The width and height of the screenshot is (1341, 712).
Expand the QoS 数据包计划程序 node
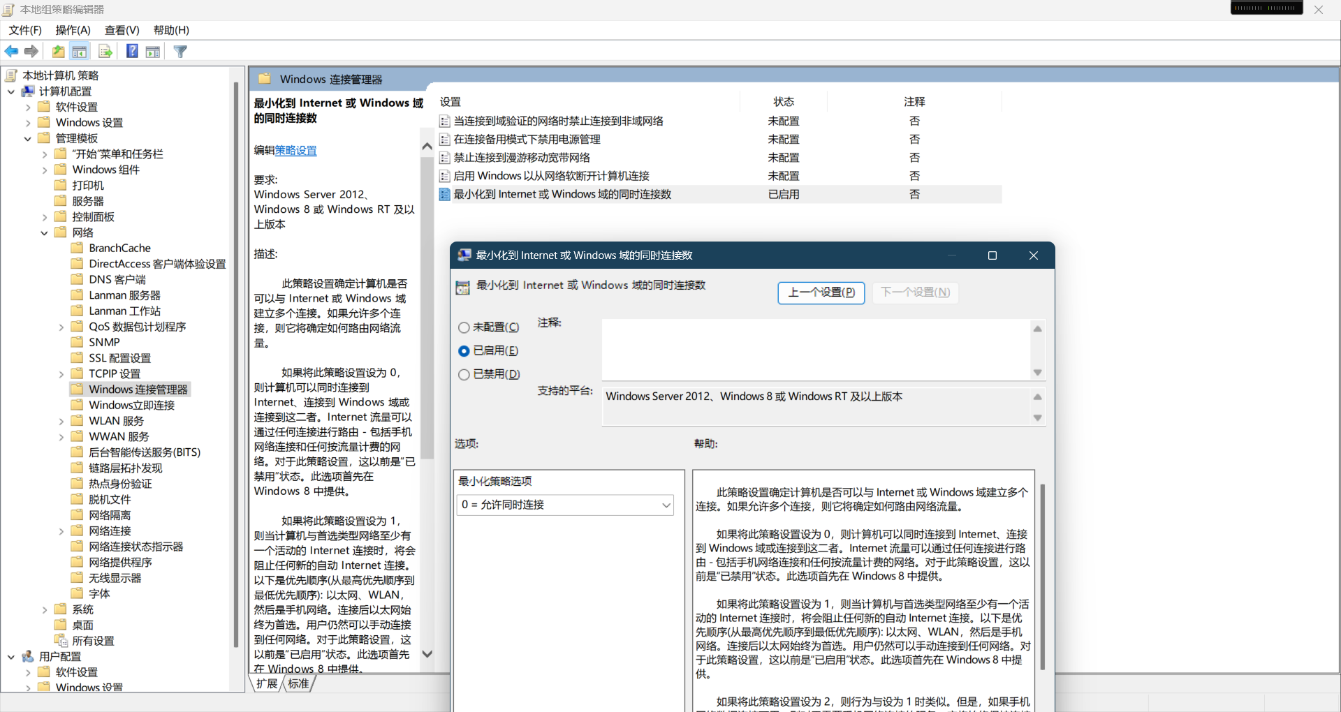[x=61, y=327]
